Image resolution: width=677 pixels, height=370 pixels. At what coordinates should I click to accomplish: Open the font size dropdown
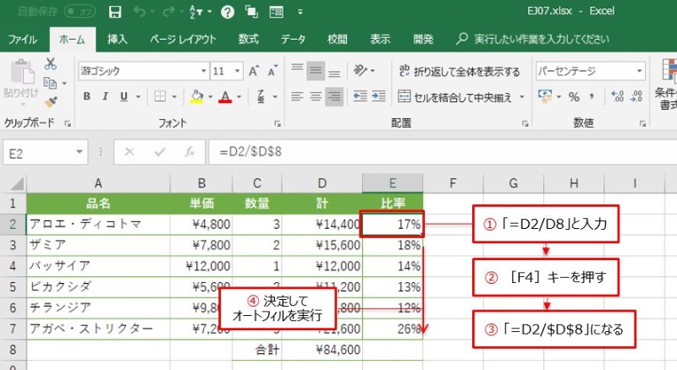pyautogui.click(x=238, y=71)
